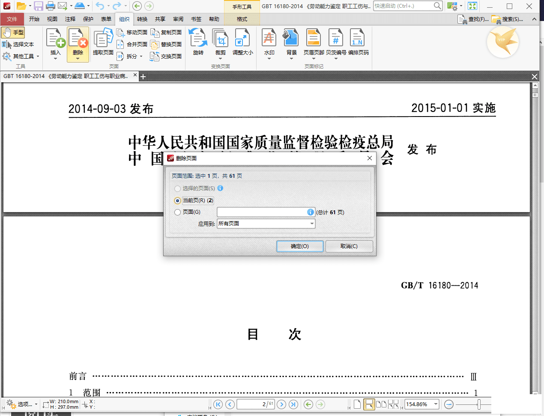This screenshot has height=416, width=544.
Task: Click the Open folder icon
Action: pos(21,6)
